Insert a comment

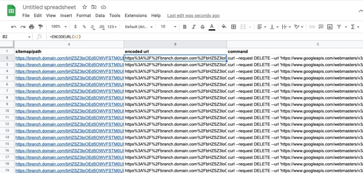pyautogui.click(x=321, y=27)
